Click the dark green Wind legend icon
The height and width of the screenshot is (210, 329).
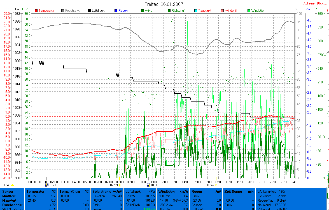click(x=143, y=11)
